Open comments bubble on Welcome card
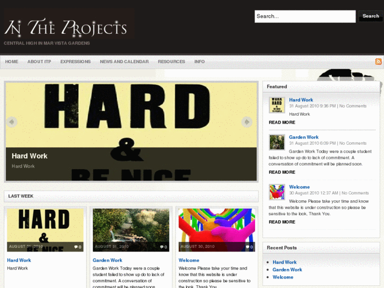This screenshot has height=288, width=384. [249, 247]
